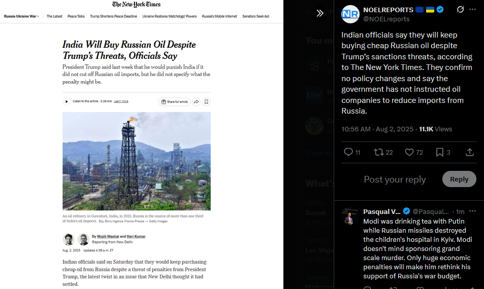This screenshot has width=484, height=289.
Task: Open the Peace Talks link
Action: (76, 16)
